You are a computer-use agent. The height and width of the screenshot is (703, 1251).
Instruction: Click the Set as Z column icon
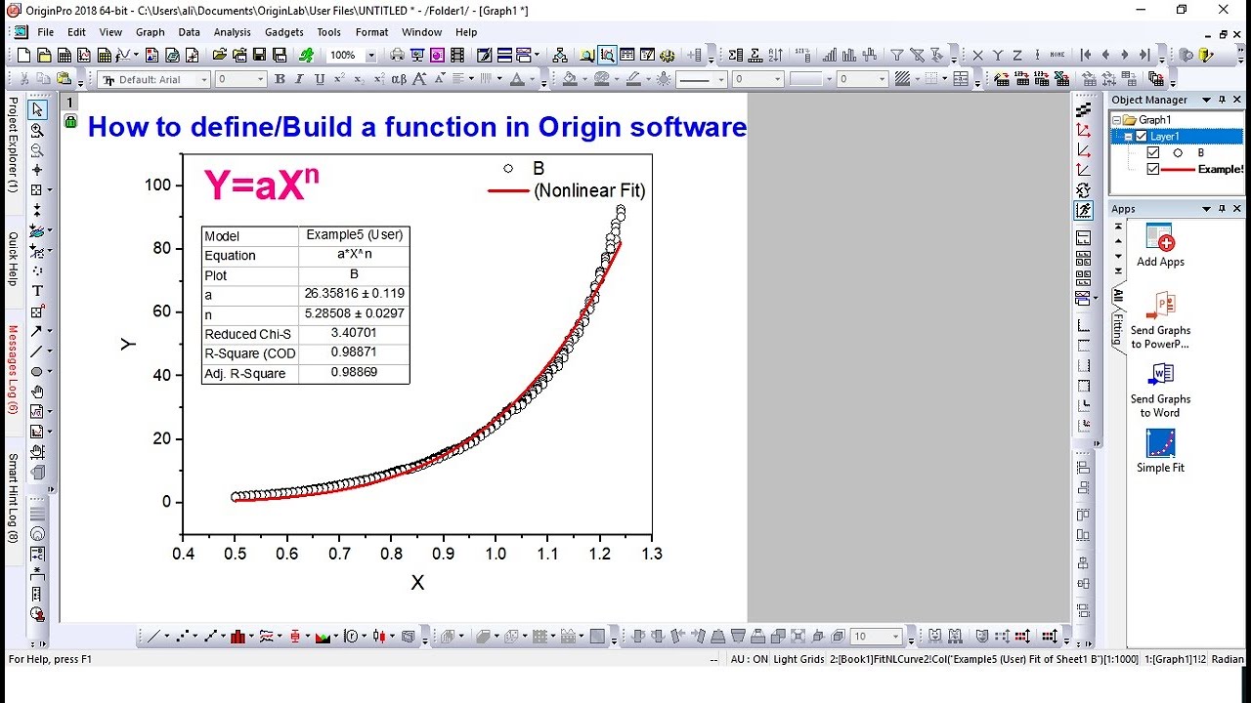[1017, 56]
